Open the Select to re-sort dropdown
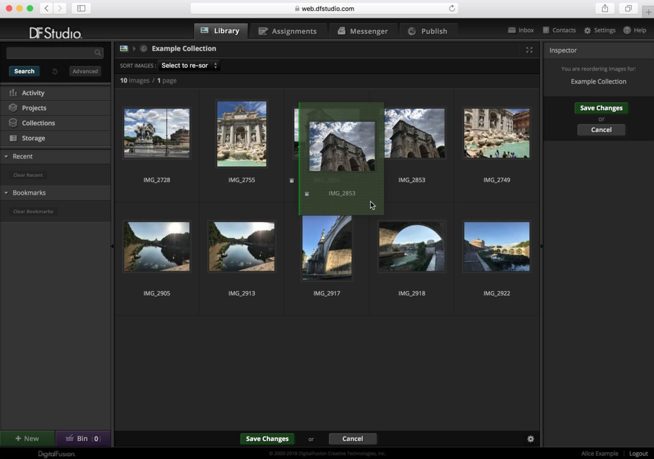Image resolution: width=654 pixels, height=459 pixels. 188,65
